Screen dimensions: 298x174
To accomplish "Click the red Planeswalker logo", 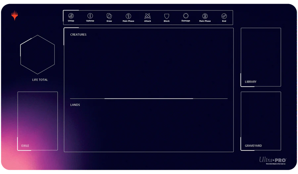I will coord(15,16).
